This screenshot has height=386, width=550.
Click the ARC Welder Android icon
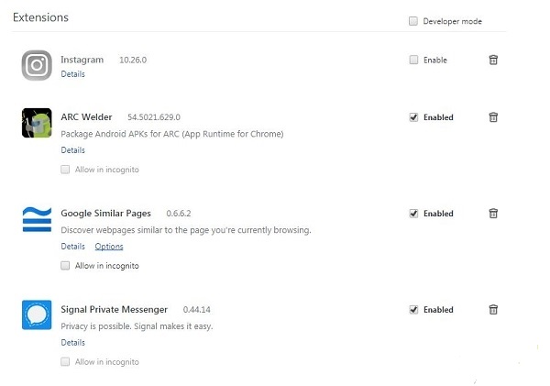click(x=37, y=123)
